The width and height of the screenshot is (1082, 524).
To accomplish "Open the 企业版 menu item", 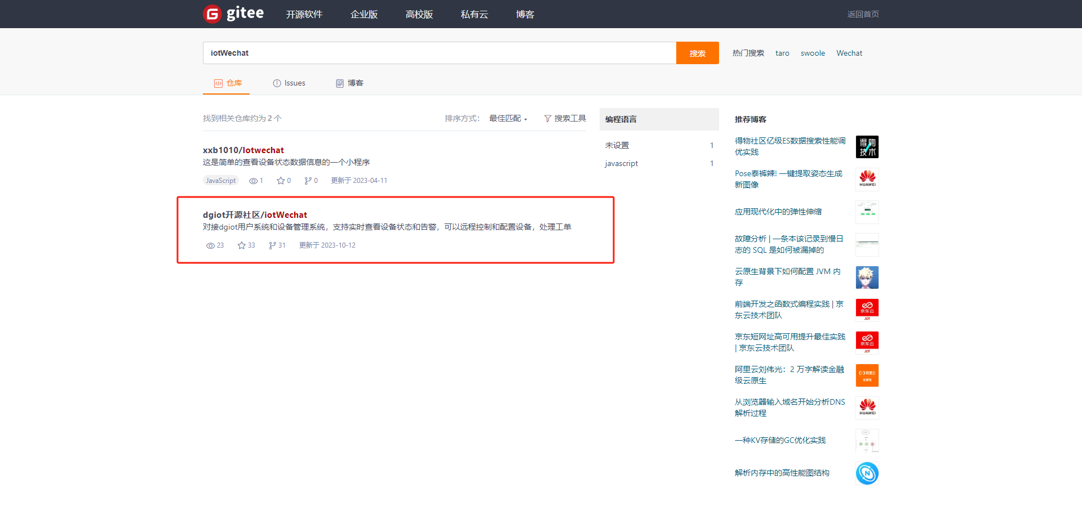I will [x=364, y=14].
